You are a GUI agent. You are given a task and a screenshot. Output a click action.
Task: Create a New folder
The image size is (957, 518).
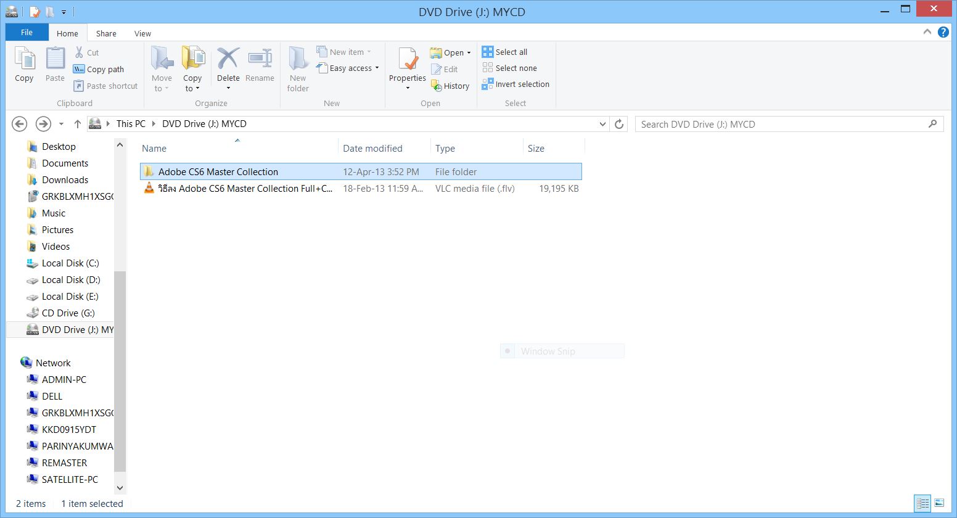pos(298,69)
